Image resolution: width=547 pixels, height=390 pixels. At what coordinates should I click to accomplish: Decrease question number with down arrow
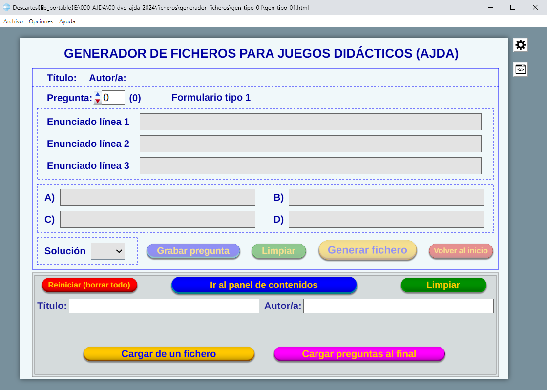pyautogui.click(x=97, y=101)
